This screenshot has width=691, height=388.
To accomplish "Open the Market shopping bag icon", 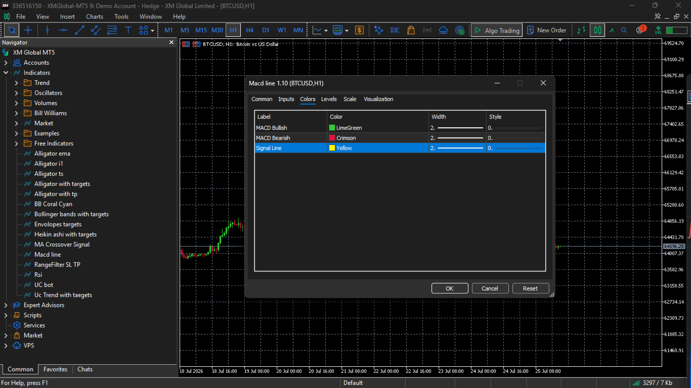I will point(411,30).
